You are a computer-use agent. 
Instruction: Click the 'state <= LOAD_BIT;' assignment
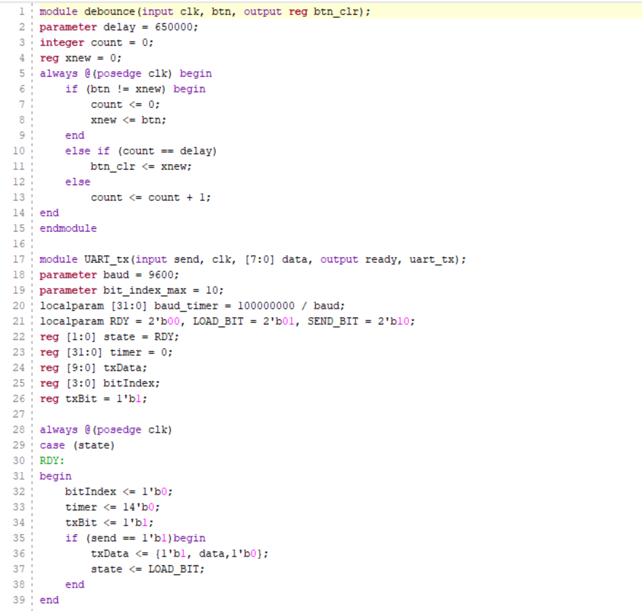click(x=148, y=569)
